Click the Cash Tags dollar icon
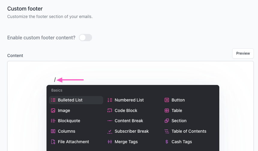This screenshot has width=258, height=151. 167,142
